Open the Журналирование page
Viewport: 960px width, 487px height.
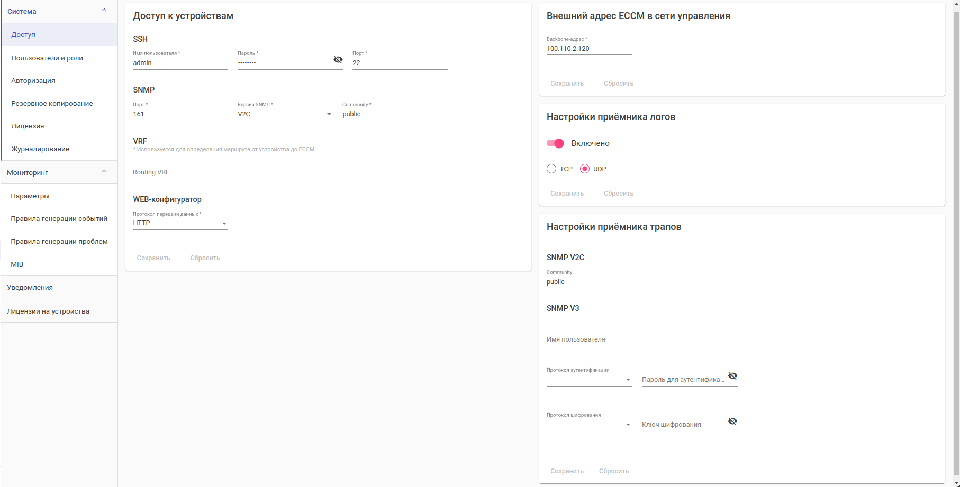pos(40,149)
